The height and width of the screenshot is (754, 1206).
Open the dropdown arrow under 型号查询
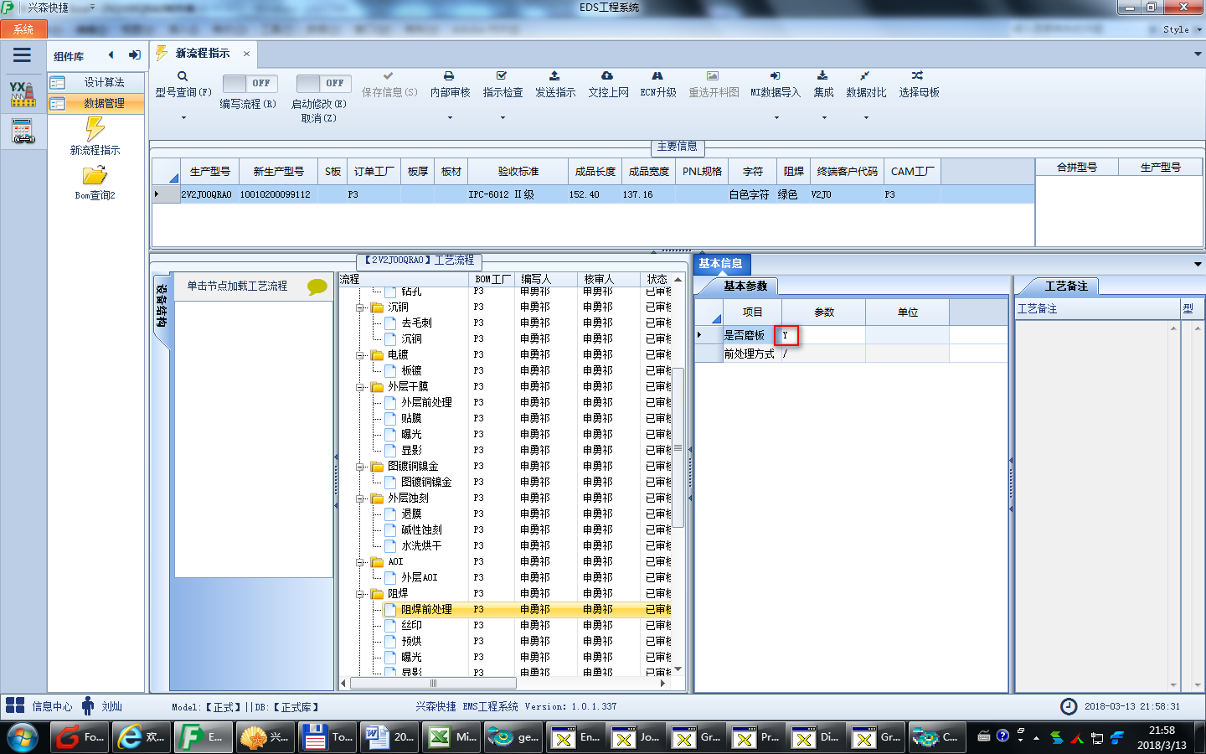click(x=183, y=117)
